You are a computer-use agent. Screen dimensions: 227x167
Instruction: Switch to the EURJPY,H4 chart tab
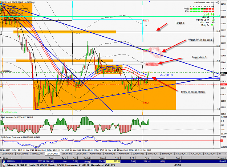167,154
